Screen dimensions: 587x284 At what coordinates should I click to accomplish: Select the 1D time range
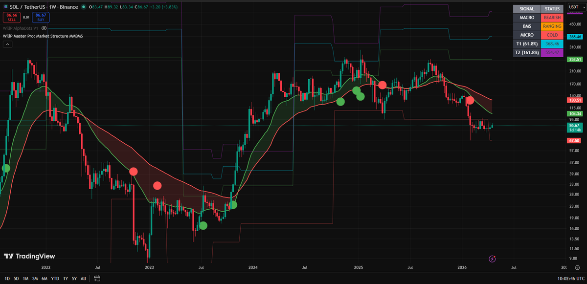[x=7, y=279]
